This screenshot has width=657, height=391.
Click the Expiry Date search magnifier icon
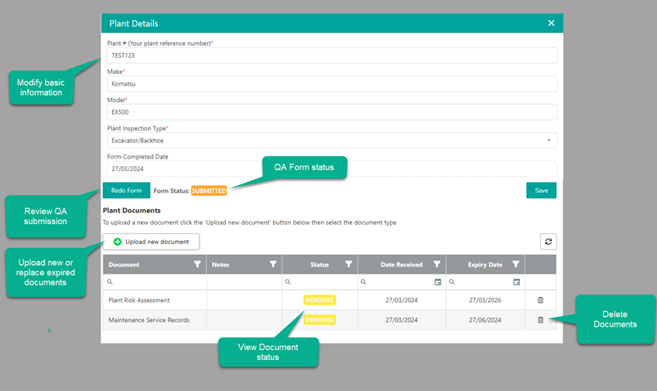[451, 281]
